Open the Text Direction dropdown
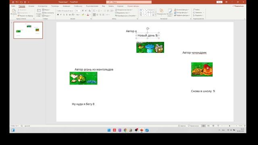The height and width of the screenshot is (145, 258). (x=124, y=10)
